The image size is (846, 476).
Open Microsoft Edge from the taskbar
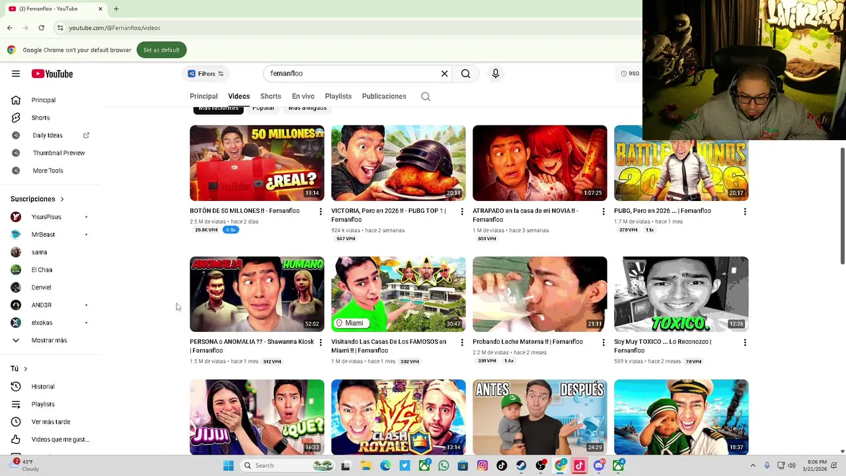pyautogui.click(x=385, y=465)
